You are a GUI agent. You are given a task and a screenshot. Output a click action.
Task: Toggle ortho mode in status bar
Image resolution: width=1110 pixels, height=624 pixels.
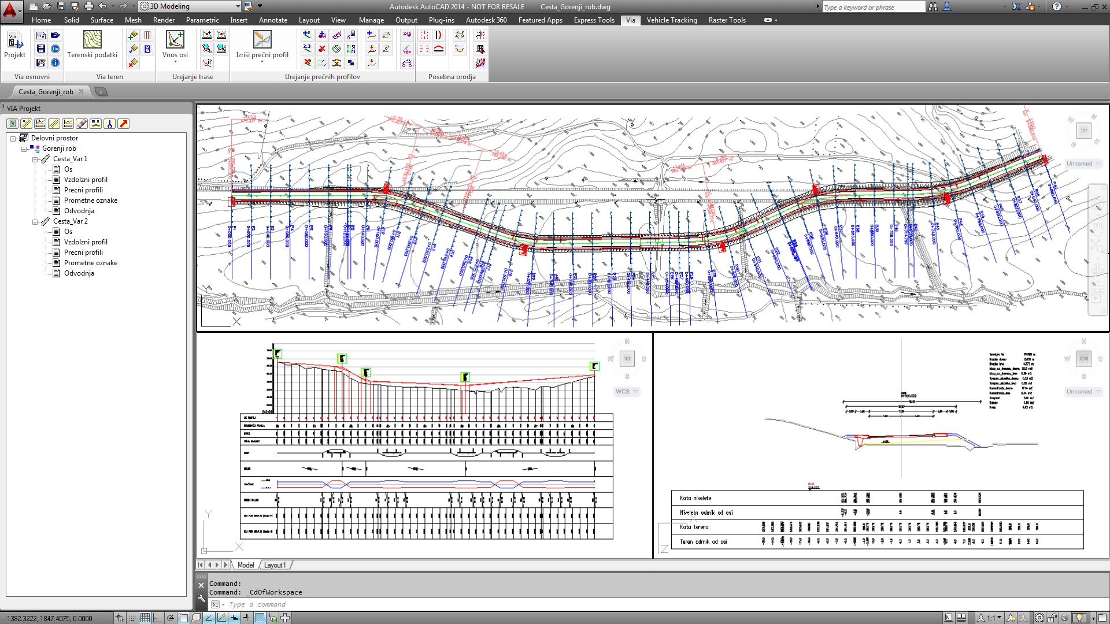158,618
